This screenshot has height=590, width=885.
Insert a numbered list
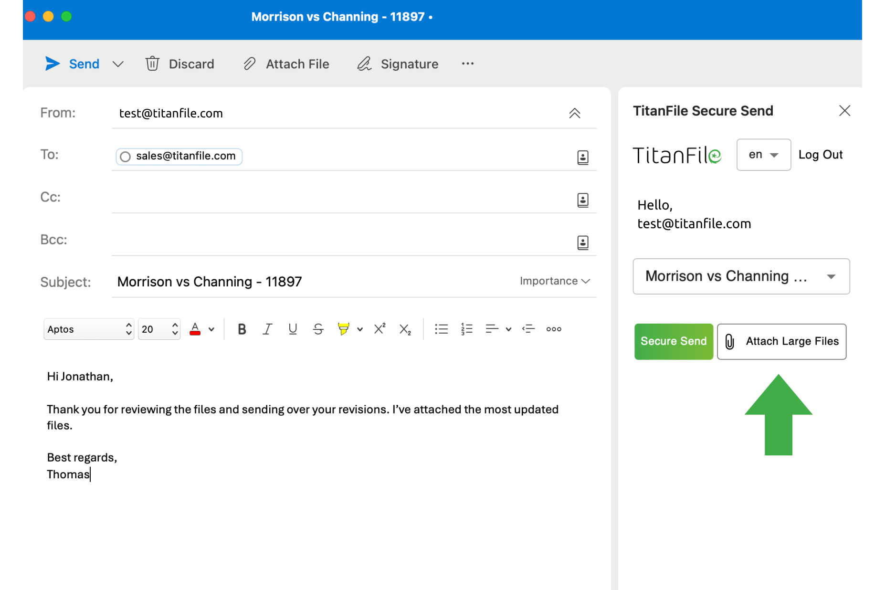coord(467,329)
